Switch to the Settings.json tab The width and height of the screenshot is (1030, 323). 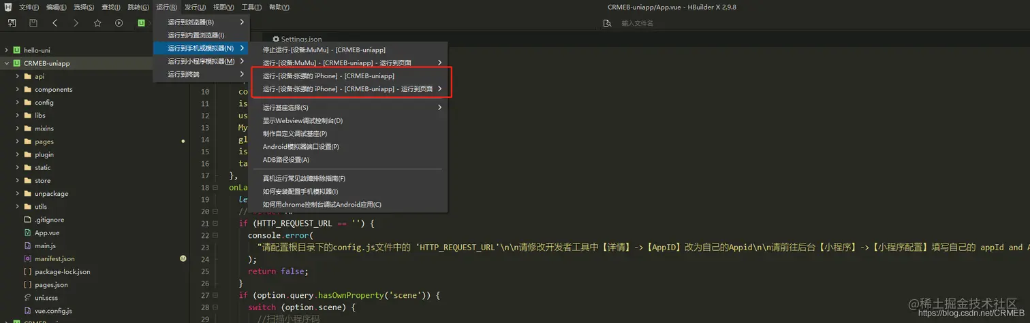tap(297, 39)
